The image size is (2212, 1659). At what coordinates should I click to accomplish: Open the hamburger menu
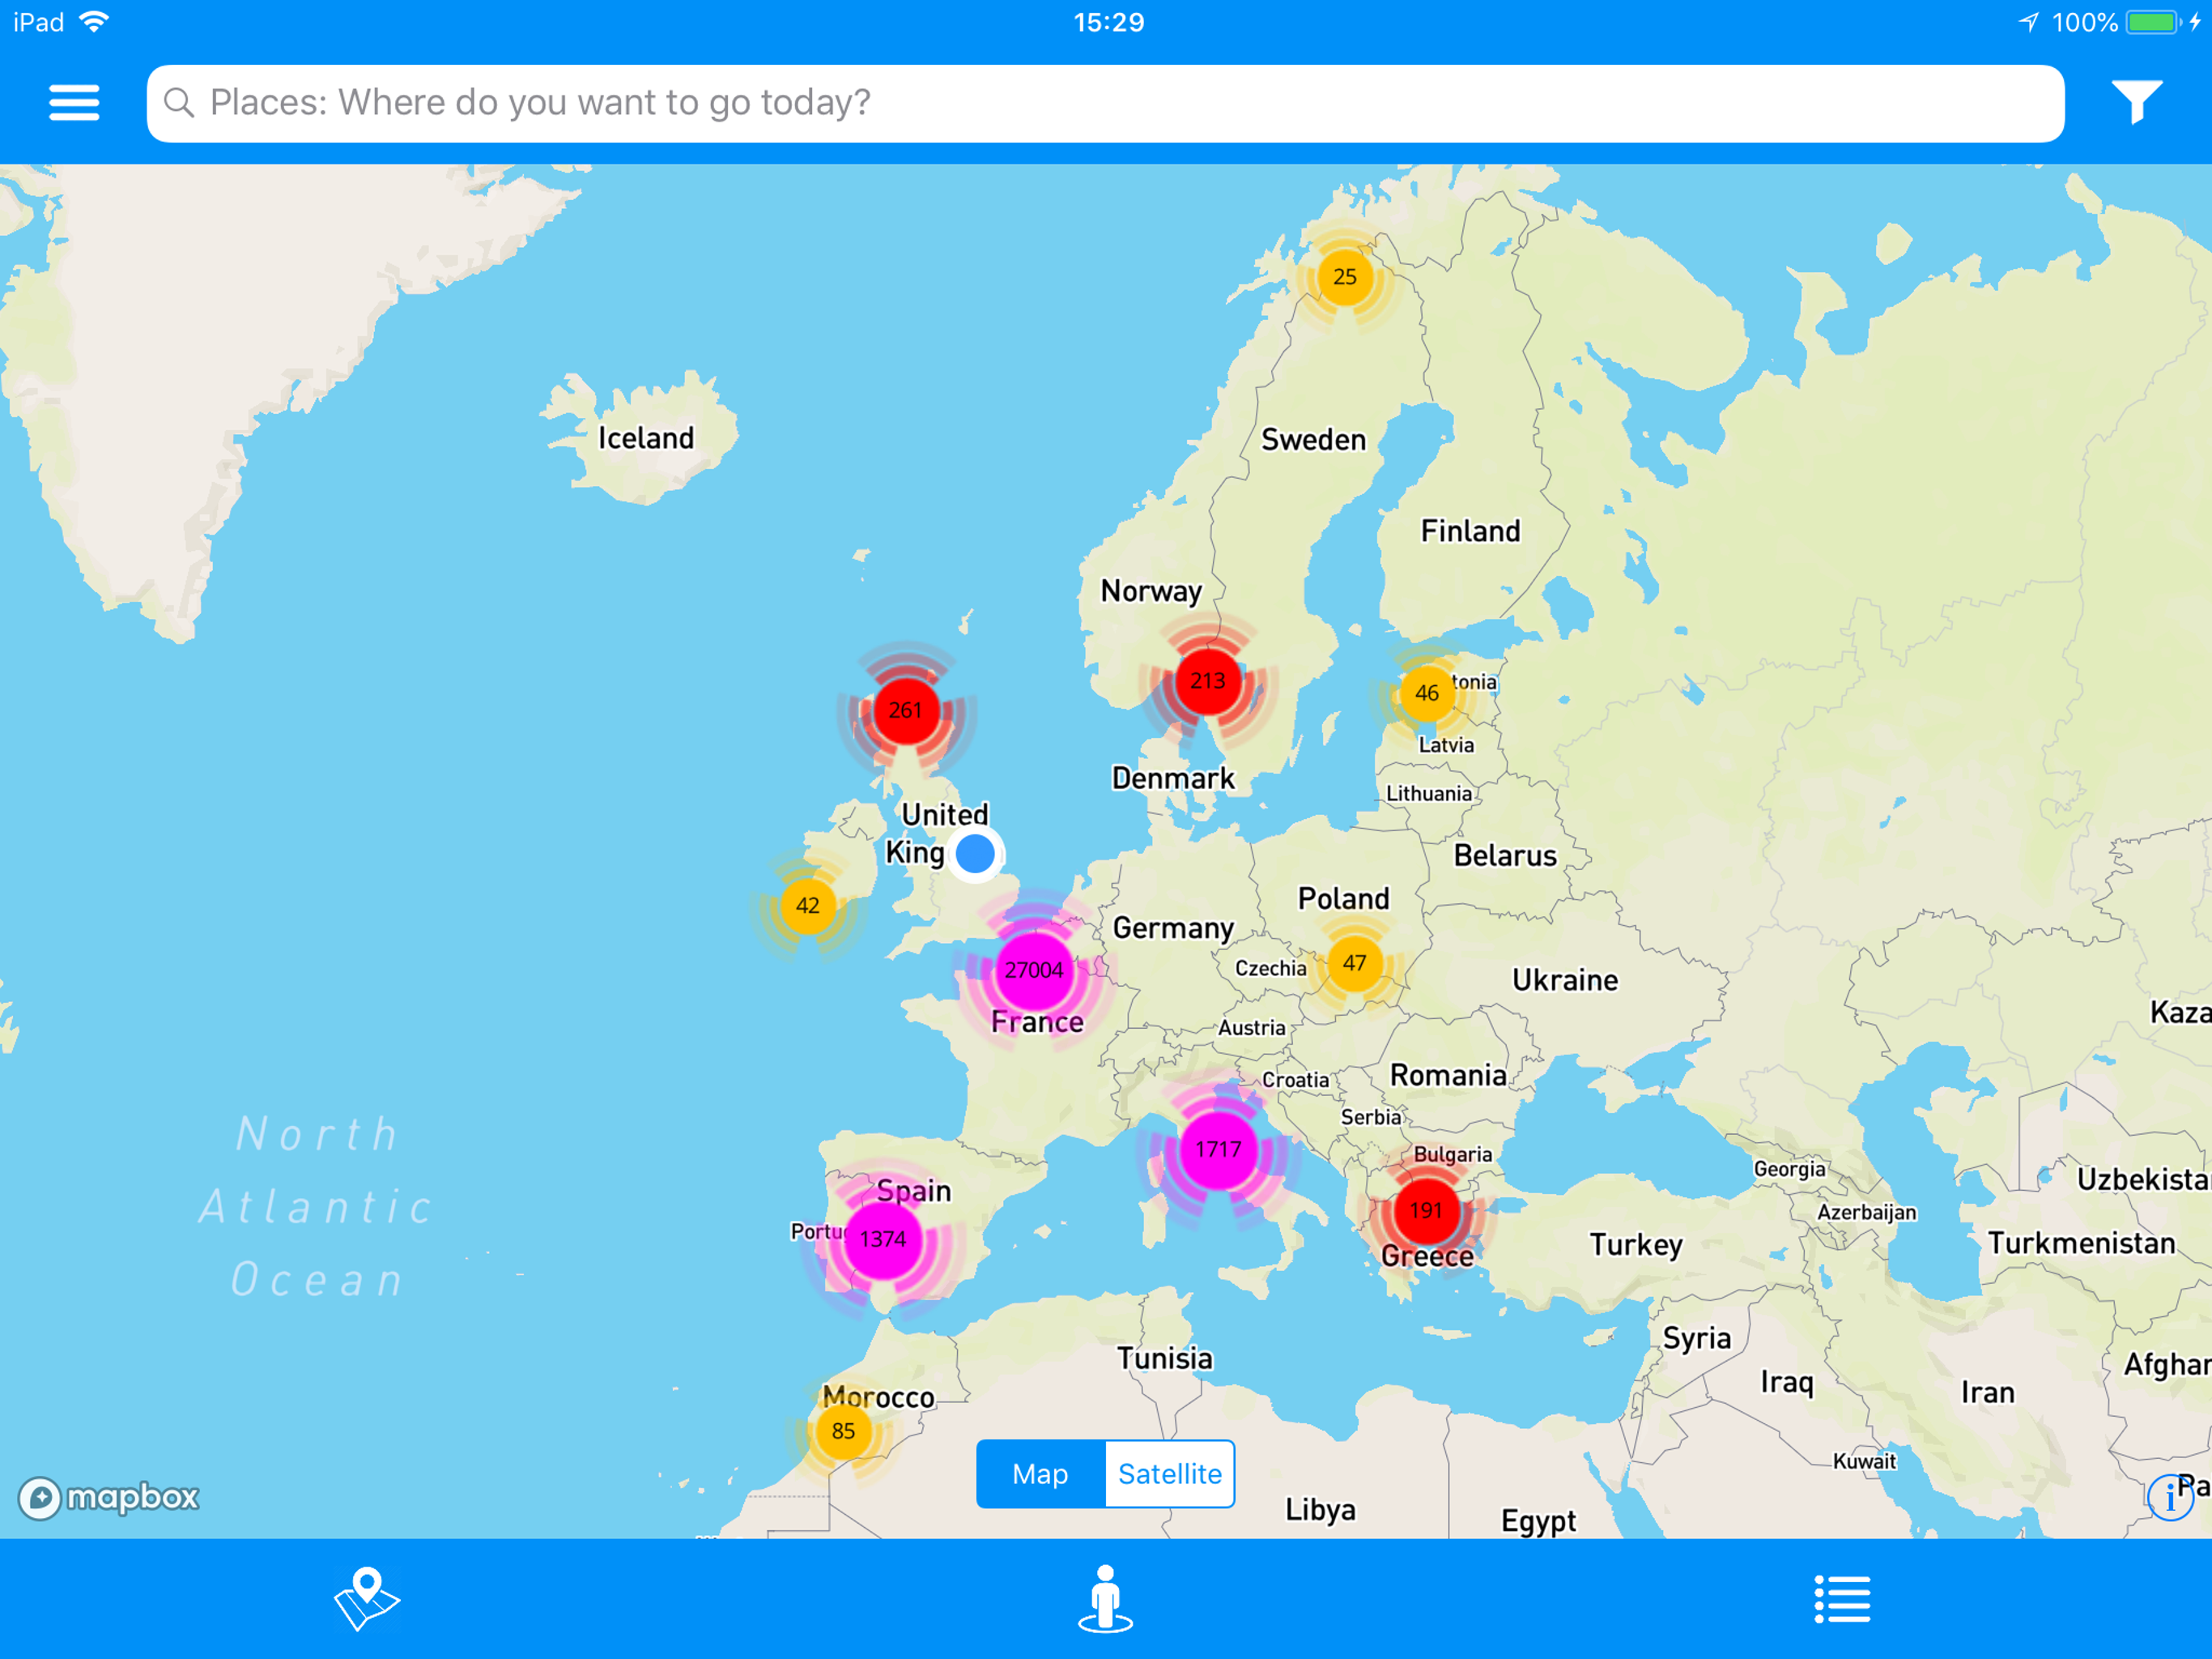click(x=74, y=102)
